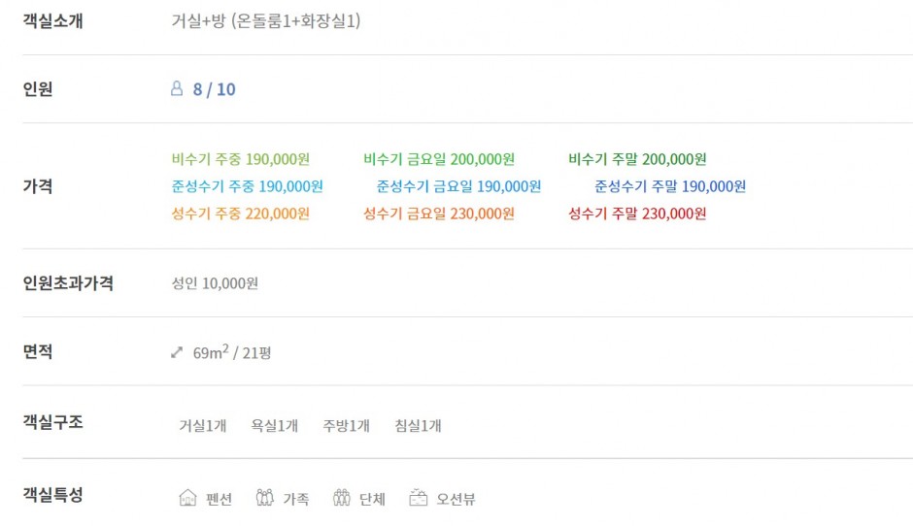913x526 pixels.
Task: Choose 준성수기 주중 190,000원 price
Action: click(247, 186)
